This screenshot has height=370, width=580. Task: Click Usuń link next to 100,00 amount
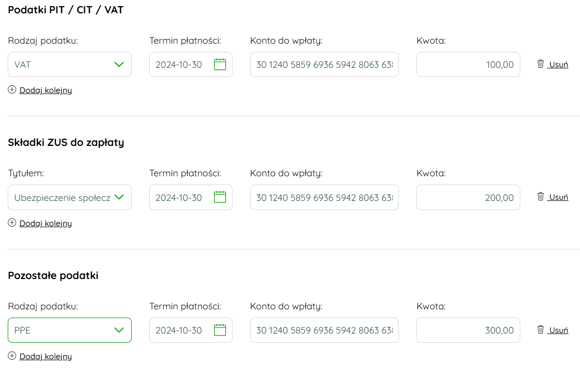pyautogui.click(x=558, y=64)
